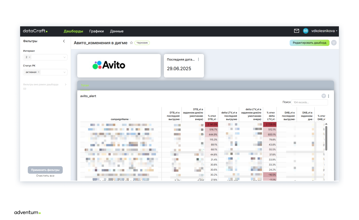Image resolution: width=359 pixels, height=220 pixels.
Task: Open the mail envelope icon
Action: coord(296,31)
